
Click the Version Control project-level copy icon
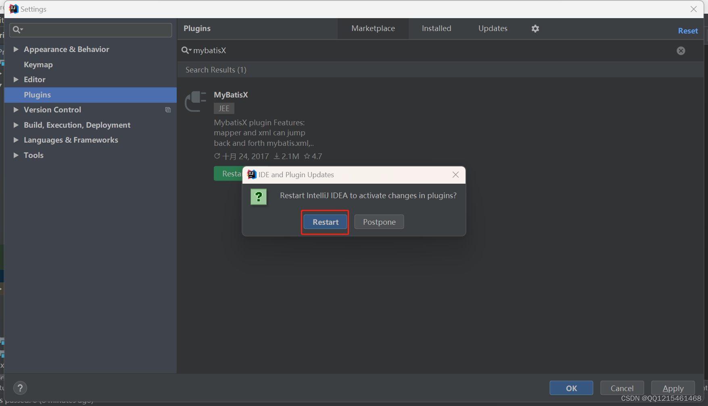[168, 110]
